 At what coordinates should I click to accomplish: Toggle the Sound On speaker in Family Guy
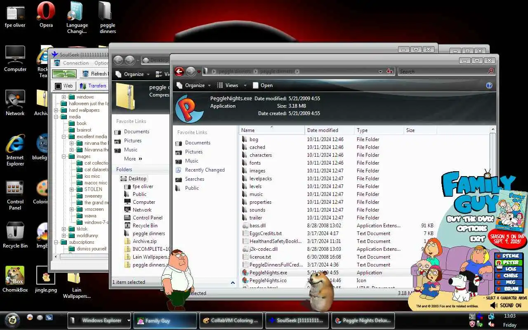click(x=494, y=306)
